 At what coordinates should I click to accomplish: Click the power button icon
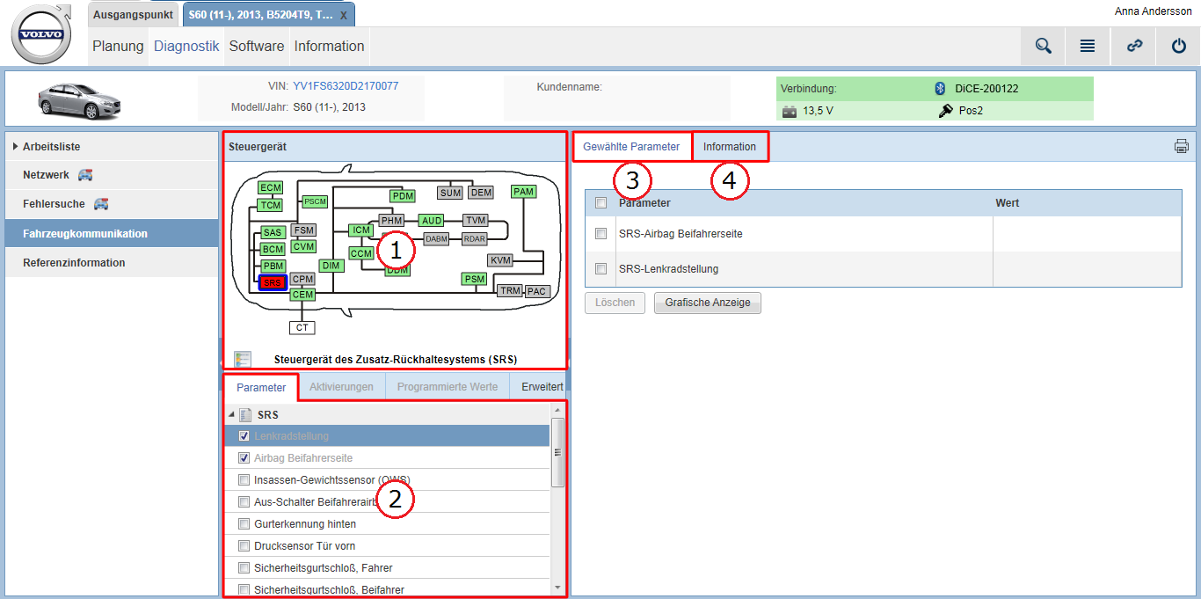point(1179,47)
